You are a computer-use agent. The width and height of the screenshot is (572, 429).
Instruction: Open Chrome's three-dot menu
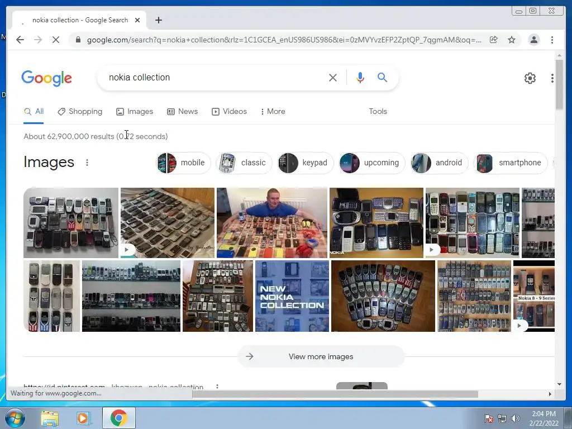tap(552, 40)
